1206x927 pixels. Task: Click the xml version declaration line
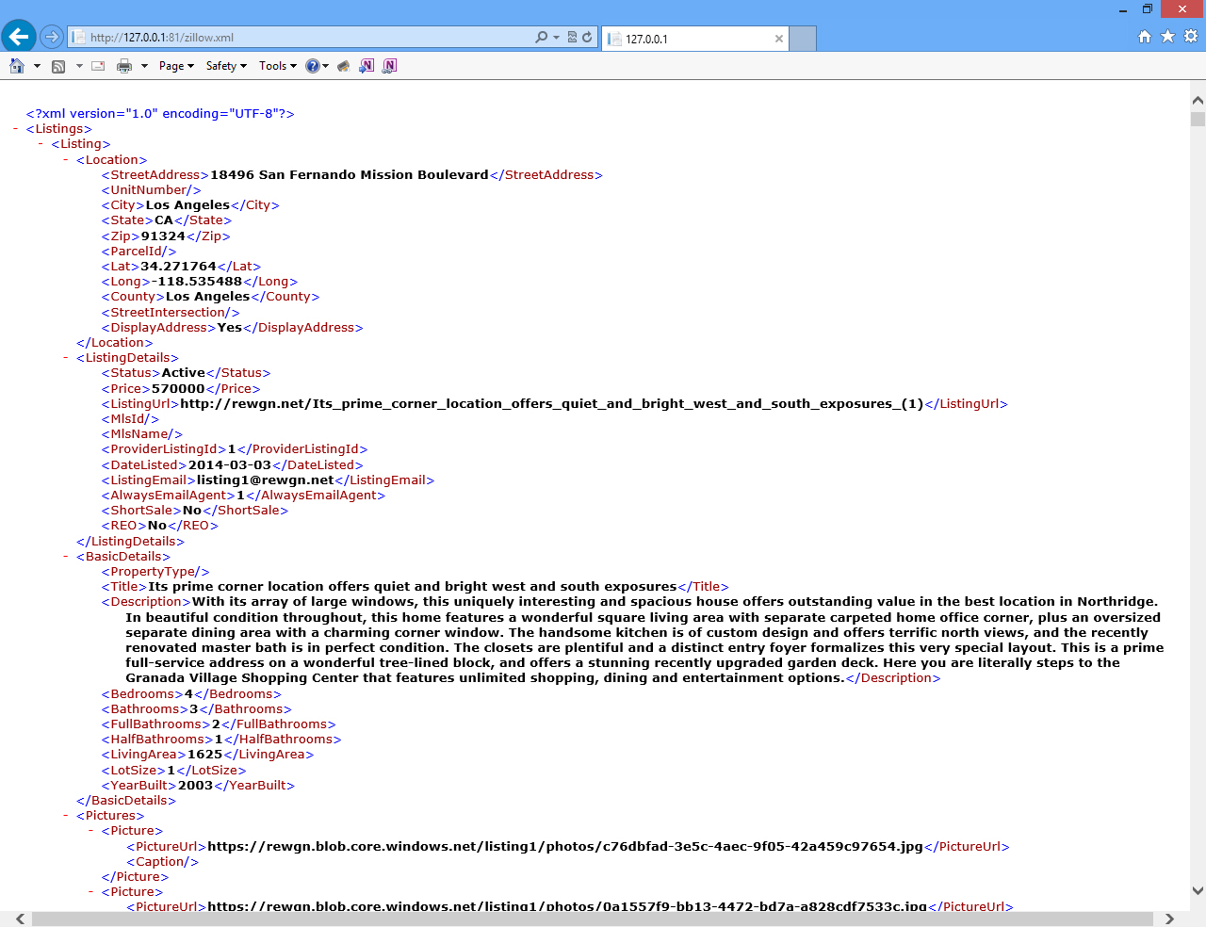pyautogui.click(x=160, y=114)
